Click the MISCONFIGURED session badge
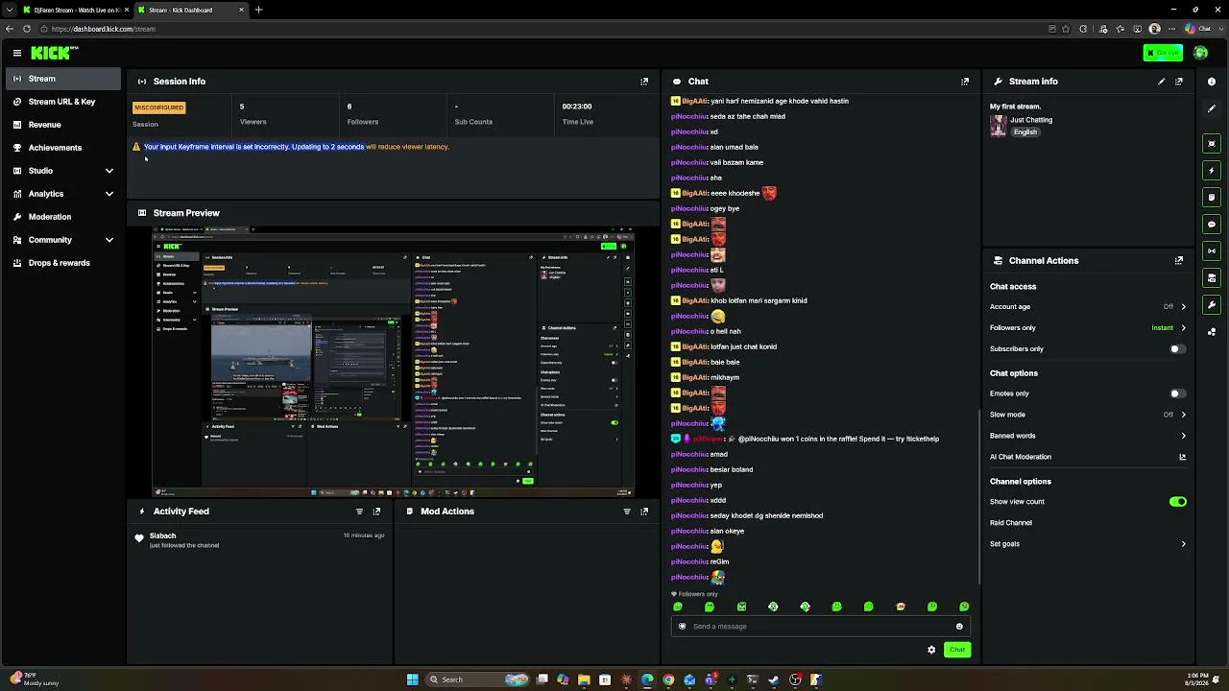 coord(158,107)
